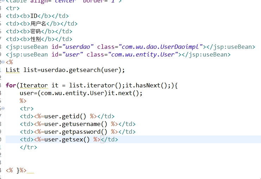
Task: Click the 用户名 table header text
Action: (38, 24)
